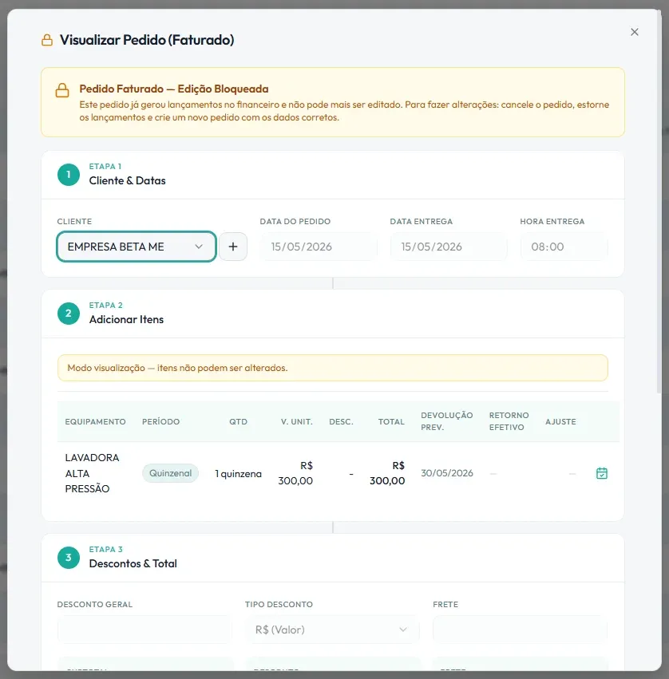Click the plus button to add client
669x679 pixels.
[233, 247]
